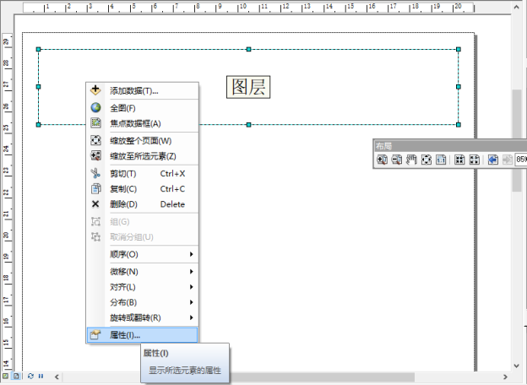Expand the 旋转或翻转(R) submenu
The image size is (527, 385).
[x=142, y=317]
